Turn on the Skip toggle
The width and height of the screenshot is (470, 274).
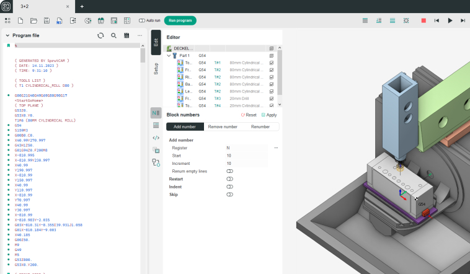coord(229,195)
